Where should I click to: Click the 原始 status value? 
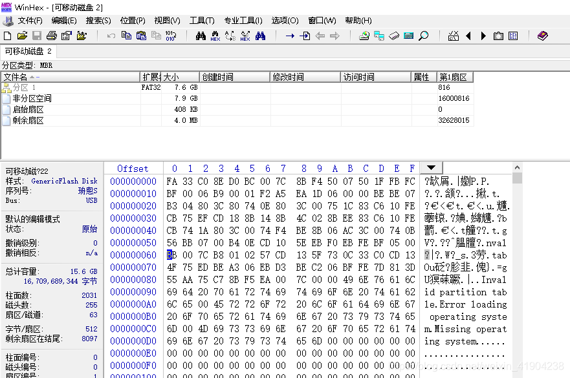[89, 229]
